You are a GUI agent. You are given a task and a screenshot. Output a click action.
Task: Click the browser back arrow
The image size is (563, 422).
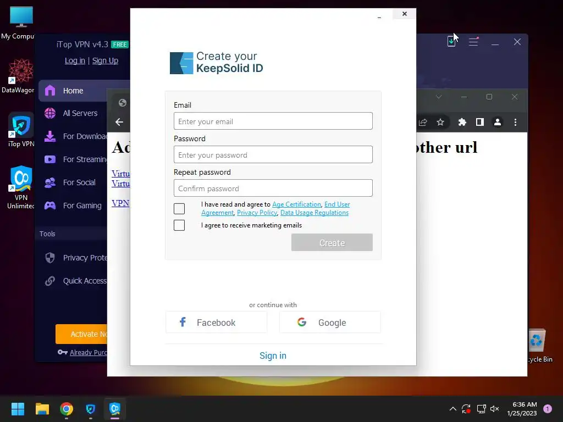coord(119,122)
